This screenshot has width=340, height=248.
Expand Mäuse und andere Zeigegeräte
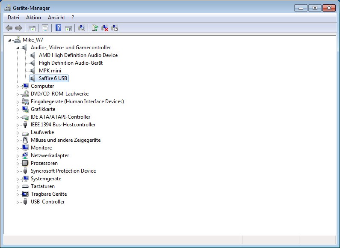click(x=18, y=140)
